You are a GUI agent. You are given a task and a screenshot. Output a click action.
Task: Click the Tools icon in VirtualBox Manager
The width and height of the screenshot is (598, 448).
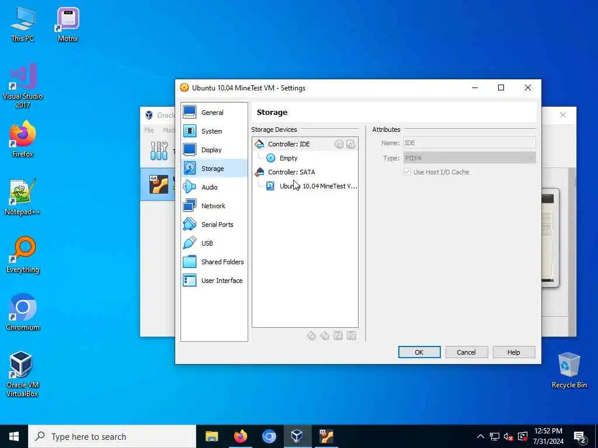click(159, 151)
